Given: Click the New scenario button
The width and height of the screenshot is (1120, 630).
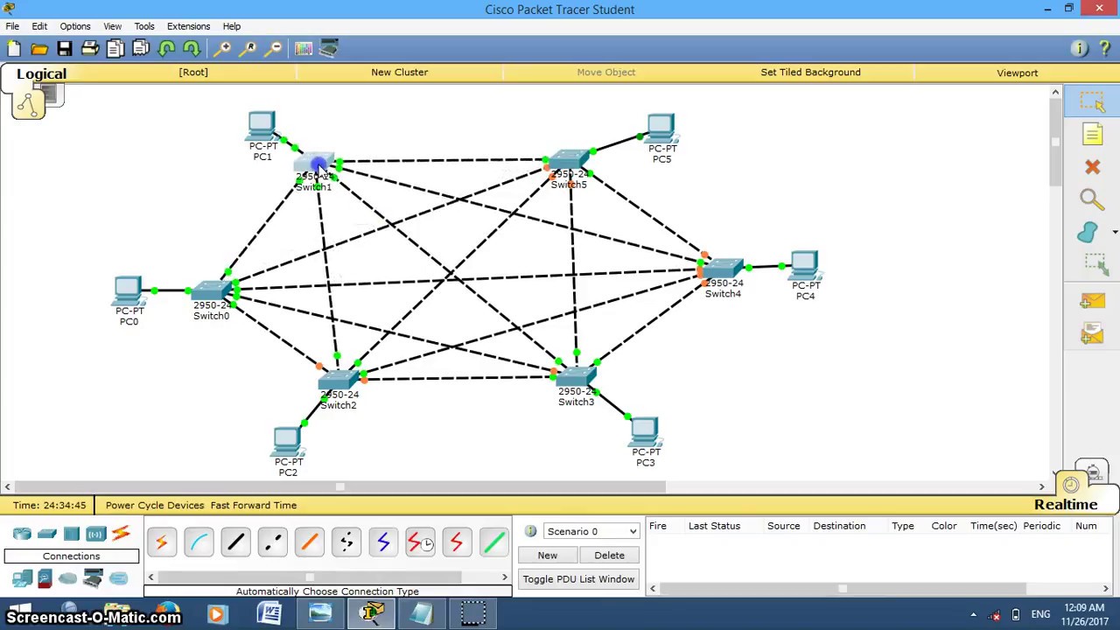Looking at the screenshot, I should pyautogui.click(x=547, y=556).
